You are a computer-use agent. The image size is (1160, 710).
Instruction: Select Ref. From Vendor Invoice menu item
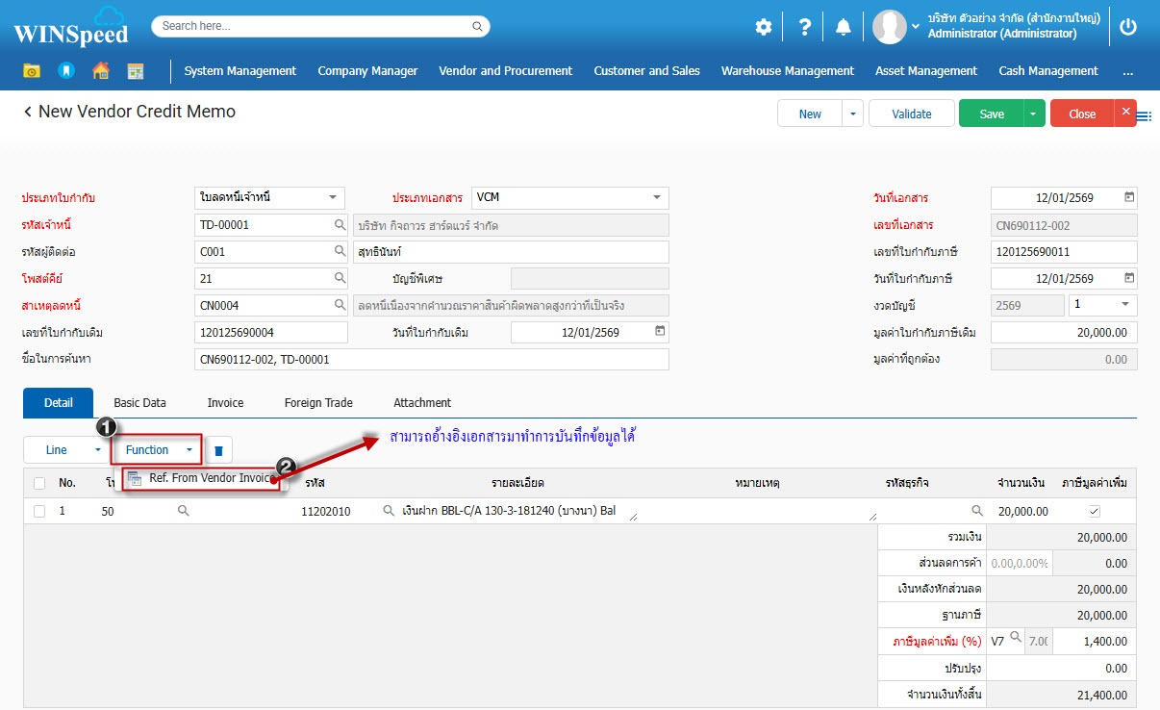(x=212, y=478)
